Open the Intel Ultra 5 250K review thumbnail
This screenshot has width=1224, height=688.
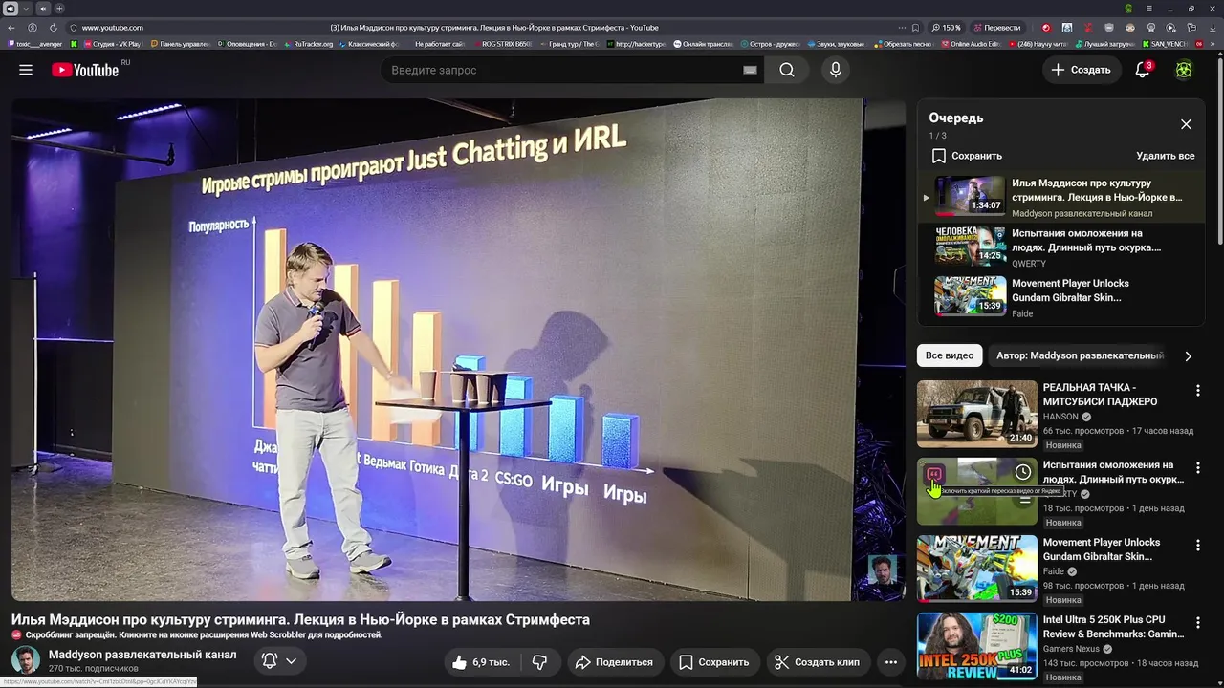pos(976,646)
